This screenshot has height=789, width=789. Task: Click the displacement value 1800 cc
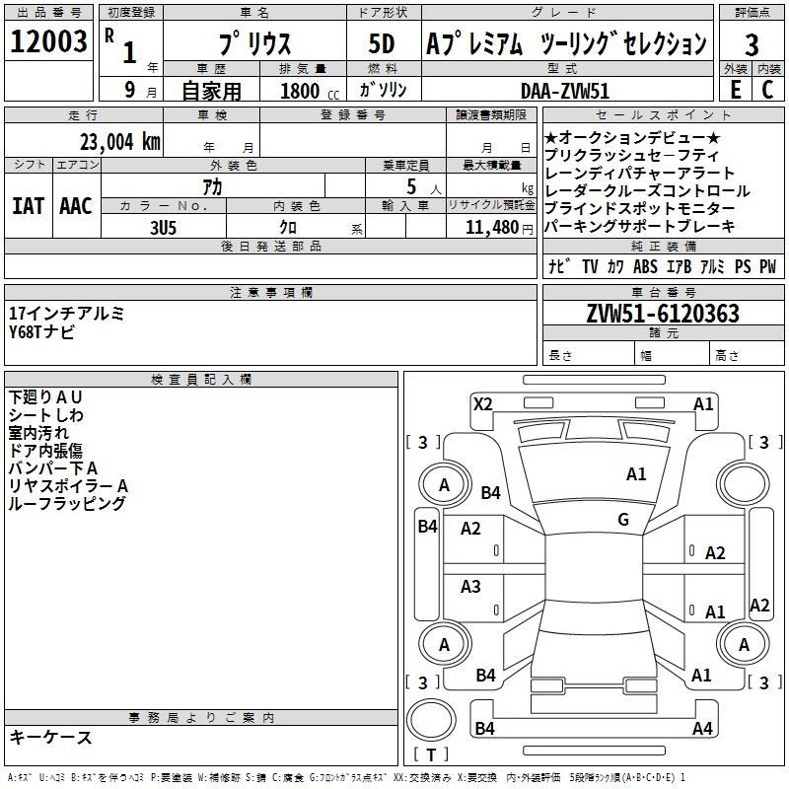[x=310, y=91]
